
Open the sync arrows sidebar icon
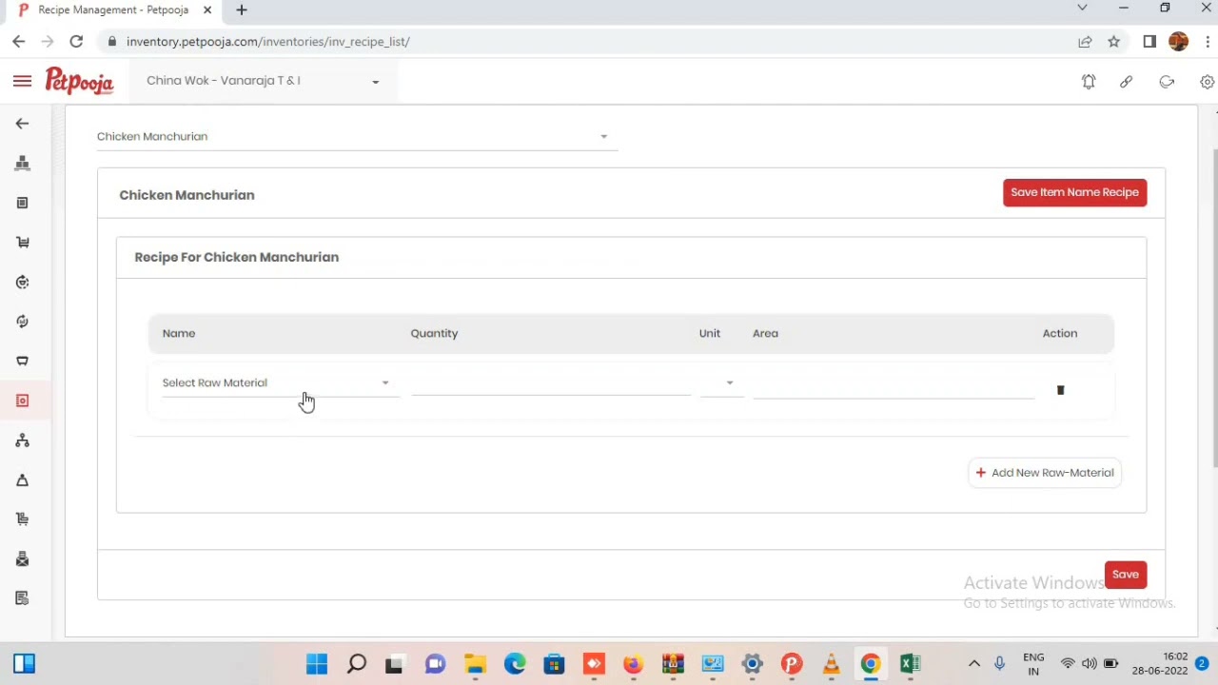point(22,322)
